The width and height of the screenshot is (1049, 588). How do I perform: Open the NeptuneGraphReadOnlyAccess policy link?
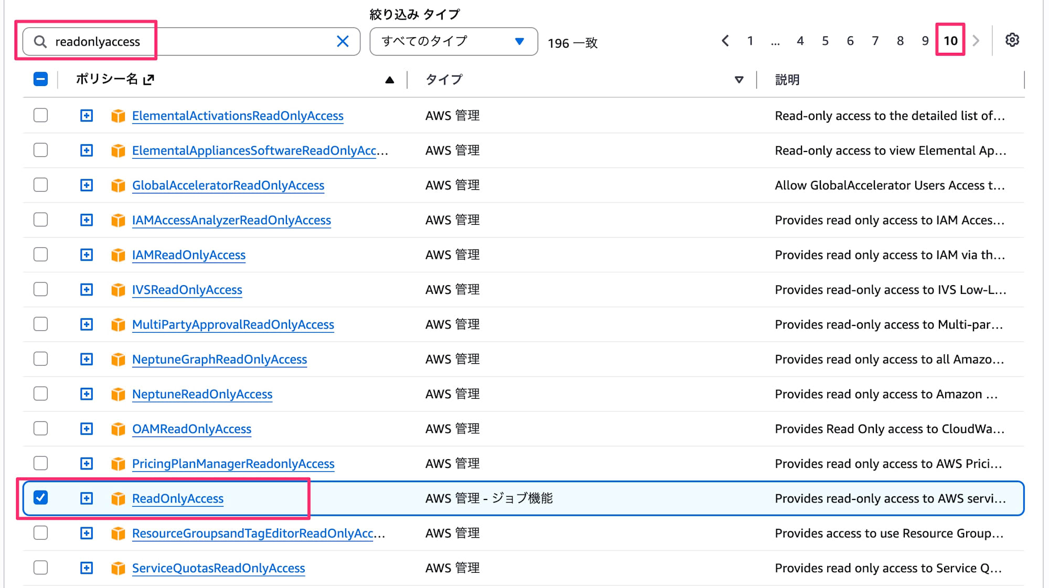(x=220, y=360)
